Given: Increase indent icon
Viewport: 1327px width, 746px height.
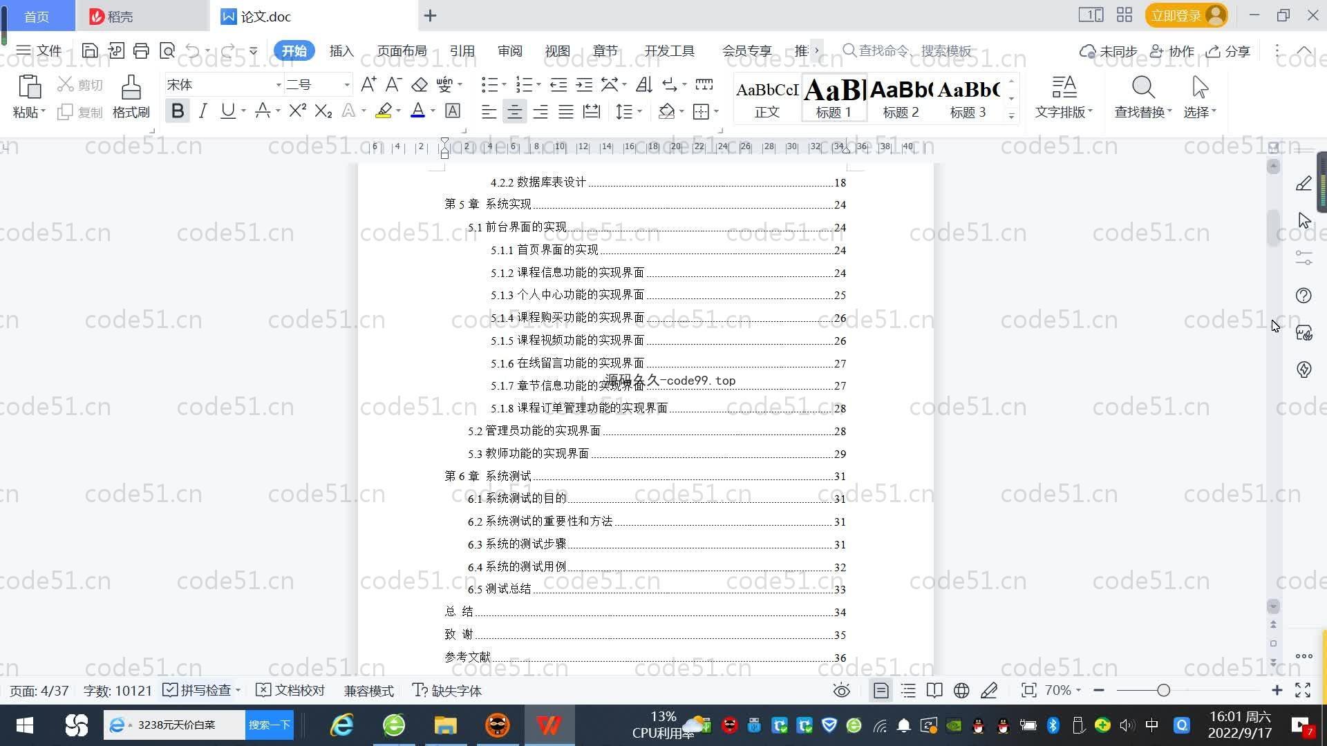Looking at the screenshot, I should point(584,84).
